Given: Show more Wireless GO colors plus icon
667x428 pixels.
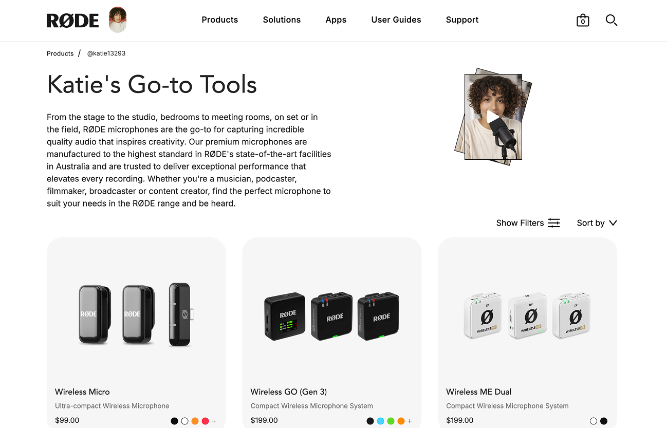Looking at the screenshot, I should click(x=410, y=421).
